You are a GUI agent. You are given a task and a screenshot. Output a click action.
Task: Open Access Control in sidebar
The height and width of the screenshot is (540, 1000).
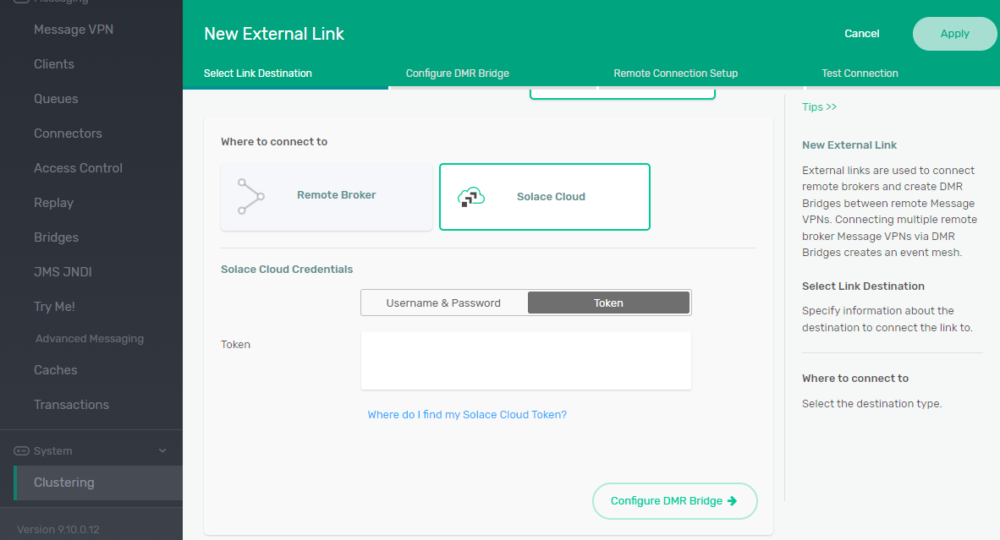pos(78,168)
